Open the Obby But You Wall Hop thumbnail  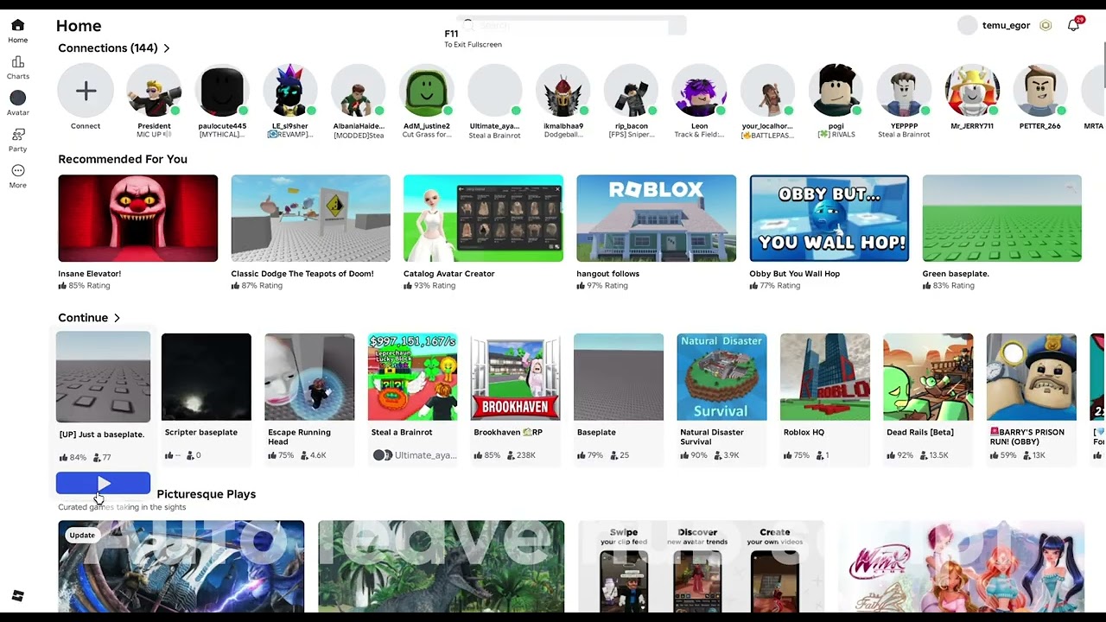point(829,219)
